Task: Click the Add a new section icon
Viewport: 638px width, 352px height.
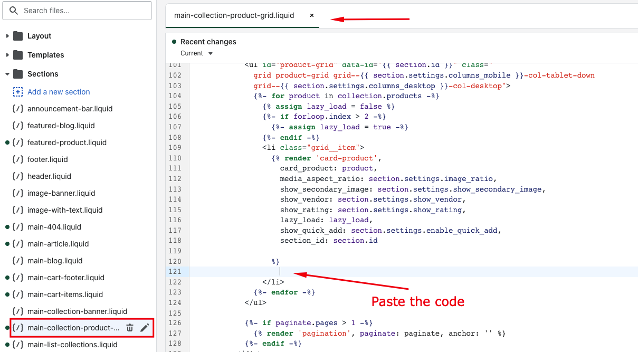Action: point(18,92)
